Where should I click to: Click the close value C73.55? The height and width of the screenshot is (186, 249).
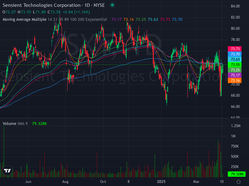point(54,12)
